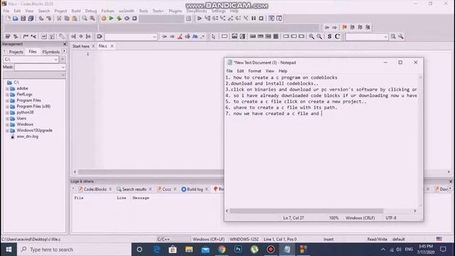Select the Windows folder in tree
Image resolution: width=455 pixels, height=256 pixels.
pos(25,124)
